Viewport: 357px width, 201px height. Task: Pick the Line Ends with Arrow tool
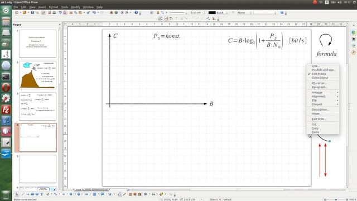pos(27,194)
